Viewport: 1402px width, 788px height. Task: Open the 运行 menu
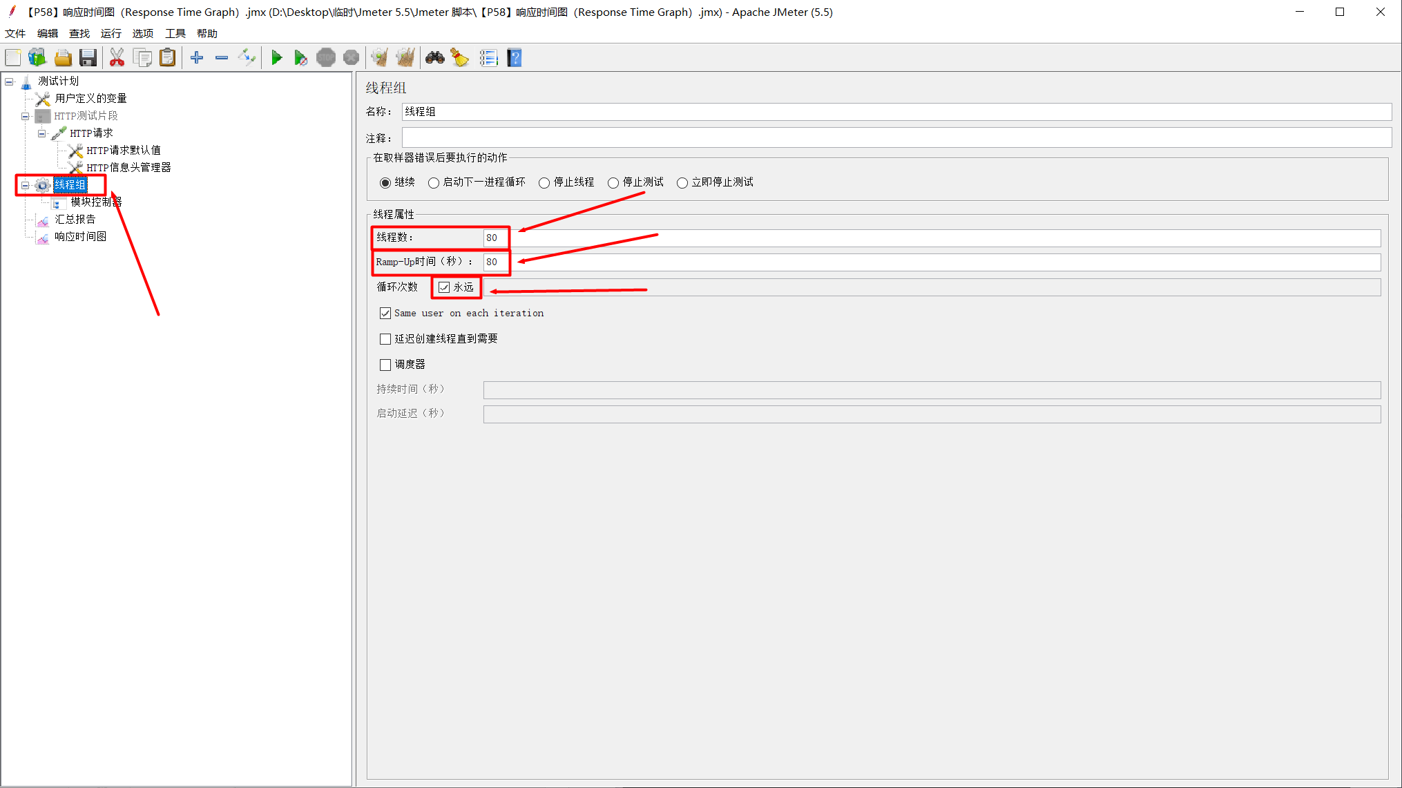[x=111, y=33]
